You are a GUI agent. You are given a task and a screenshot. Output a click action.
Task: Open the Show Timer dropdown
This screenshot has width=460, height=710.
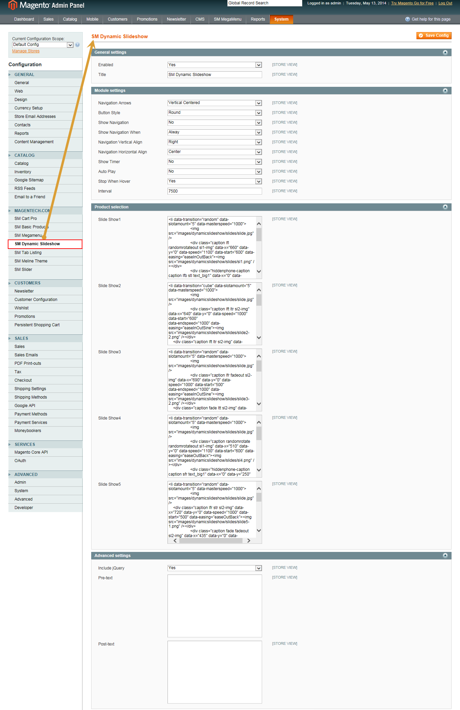[214, 162]
